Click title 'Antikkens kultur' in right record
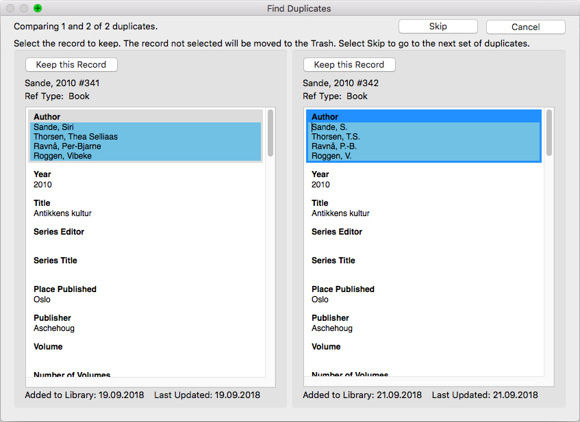The height and width of the screenshot is (422, 580). [340, 213]
